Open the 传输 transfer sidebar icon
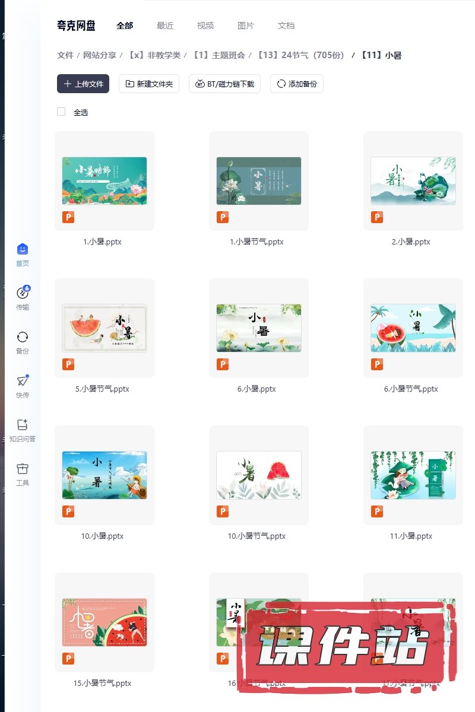 [x=23, y=293]
